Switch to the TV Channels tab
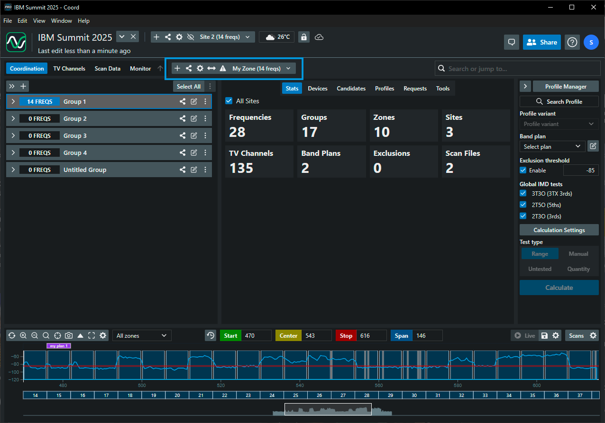The image size is (605, 423). pos(69,69)
